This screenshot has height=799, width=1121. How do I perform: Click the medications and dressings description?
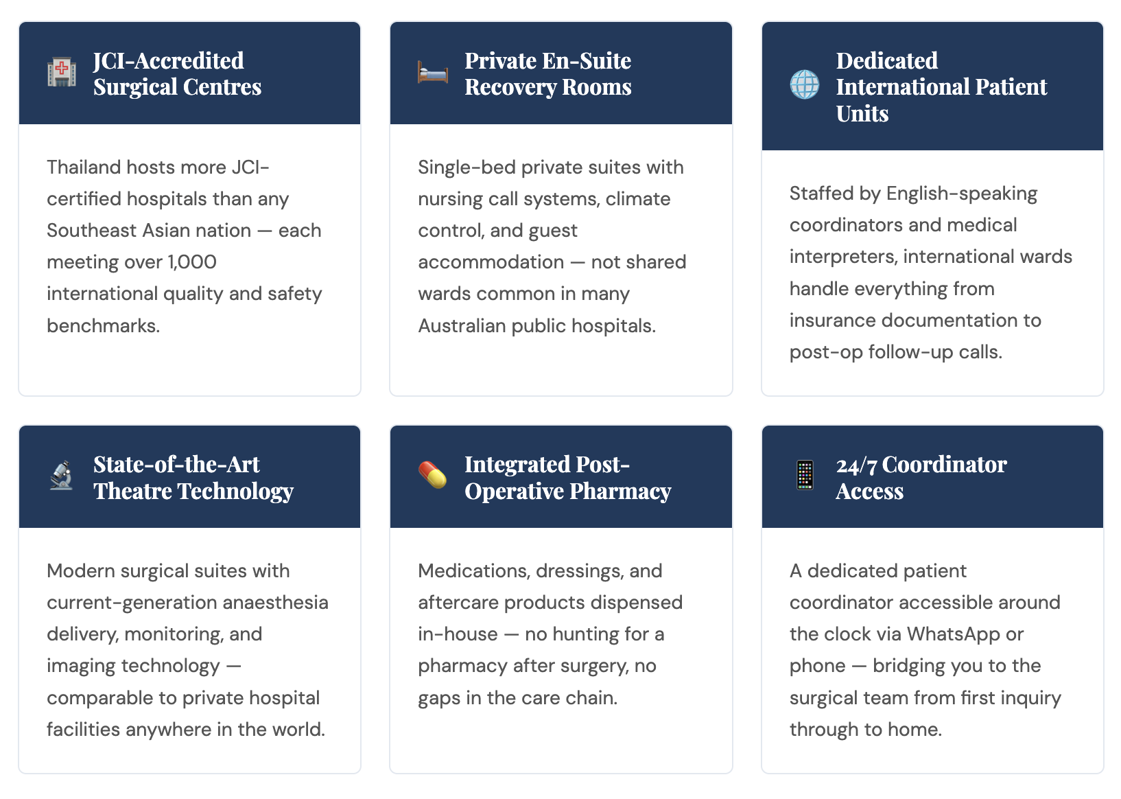tap(550, 634)
